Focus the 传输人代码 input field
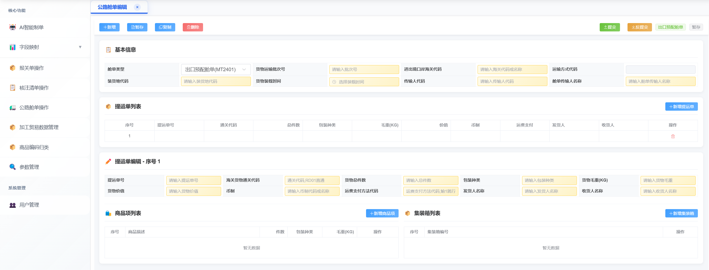The image size is (709, 270). pos(512,81)
